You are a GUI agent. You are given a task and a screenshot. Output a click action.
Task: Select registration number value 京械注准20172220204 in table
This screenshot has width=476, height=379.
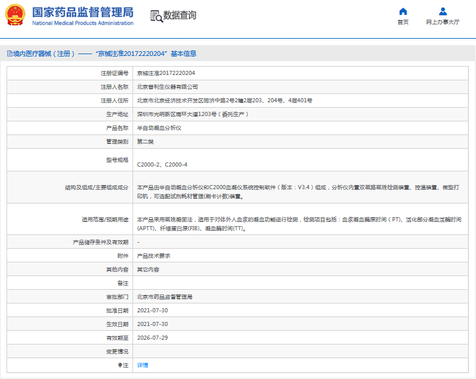click(x=166, y=73)
